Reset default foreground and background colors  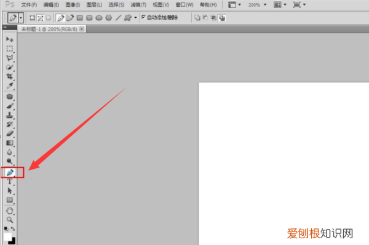pos(6,228)
